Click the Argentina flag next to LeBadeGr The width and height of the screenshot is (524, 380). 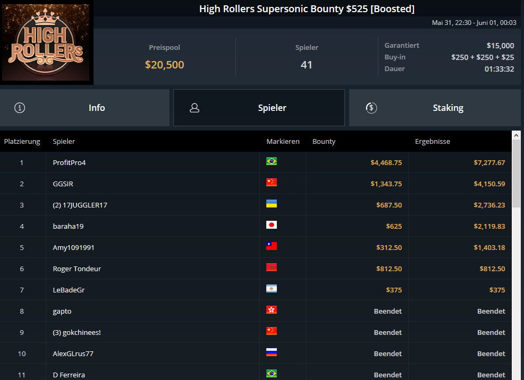pyautogui.click(x=272, y=289)
